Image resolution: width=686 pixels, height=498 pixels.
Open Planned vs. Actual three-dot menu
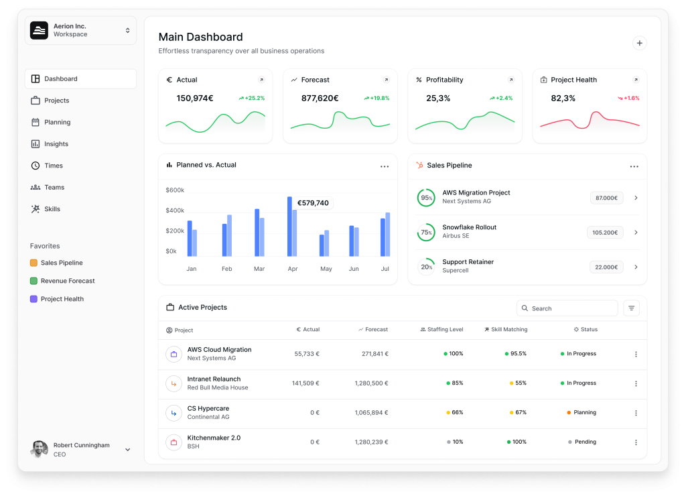pyautogui.click(x=385, y=166)
